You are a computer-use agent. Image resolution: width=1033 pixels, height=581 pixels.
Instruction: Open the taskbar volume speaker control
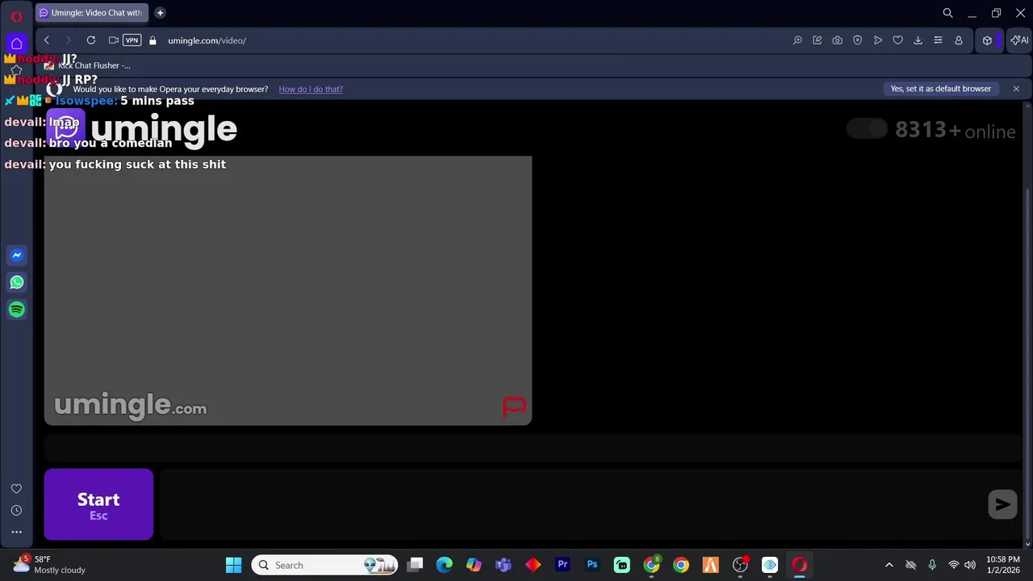(970, 565)
